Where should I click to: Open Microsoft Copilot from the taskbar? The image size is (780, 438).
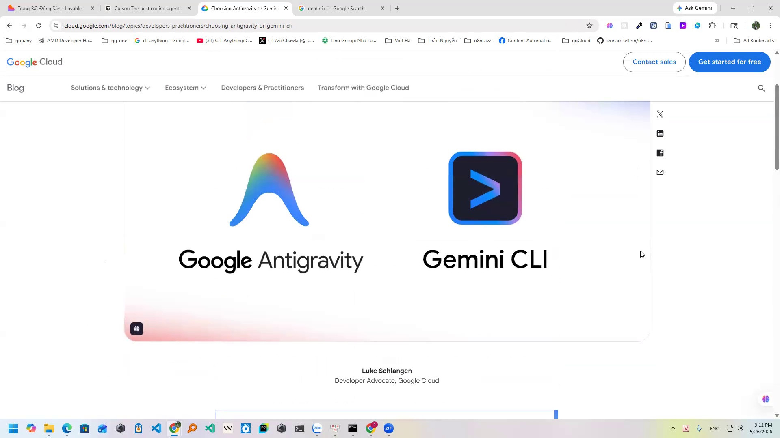point(31,429)
